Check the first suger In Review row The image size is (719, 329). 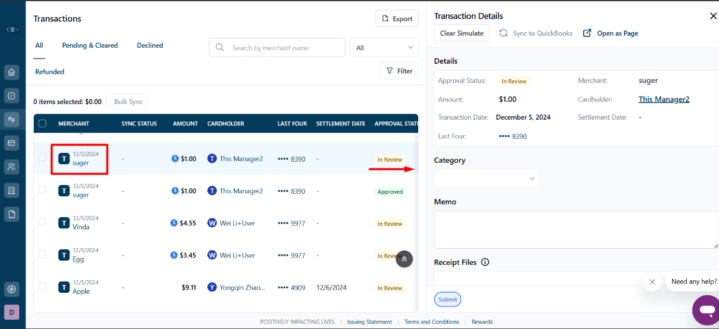tap(43, 158)
